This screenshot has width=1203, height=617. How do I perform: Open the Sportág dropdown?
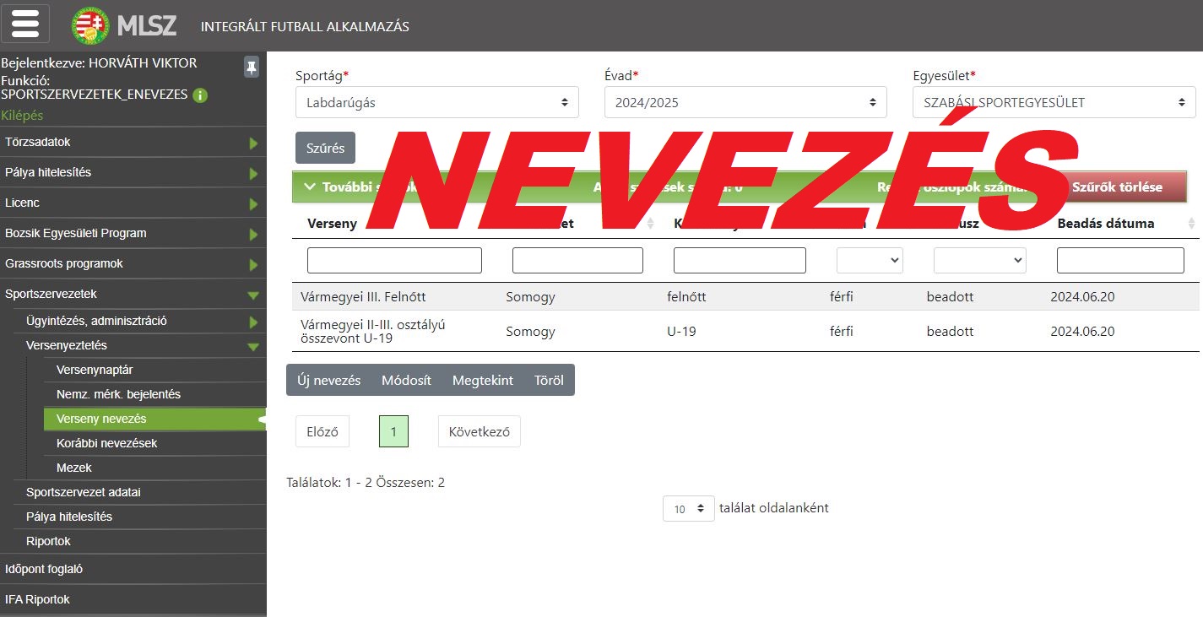[436, 102]
